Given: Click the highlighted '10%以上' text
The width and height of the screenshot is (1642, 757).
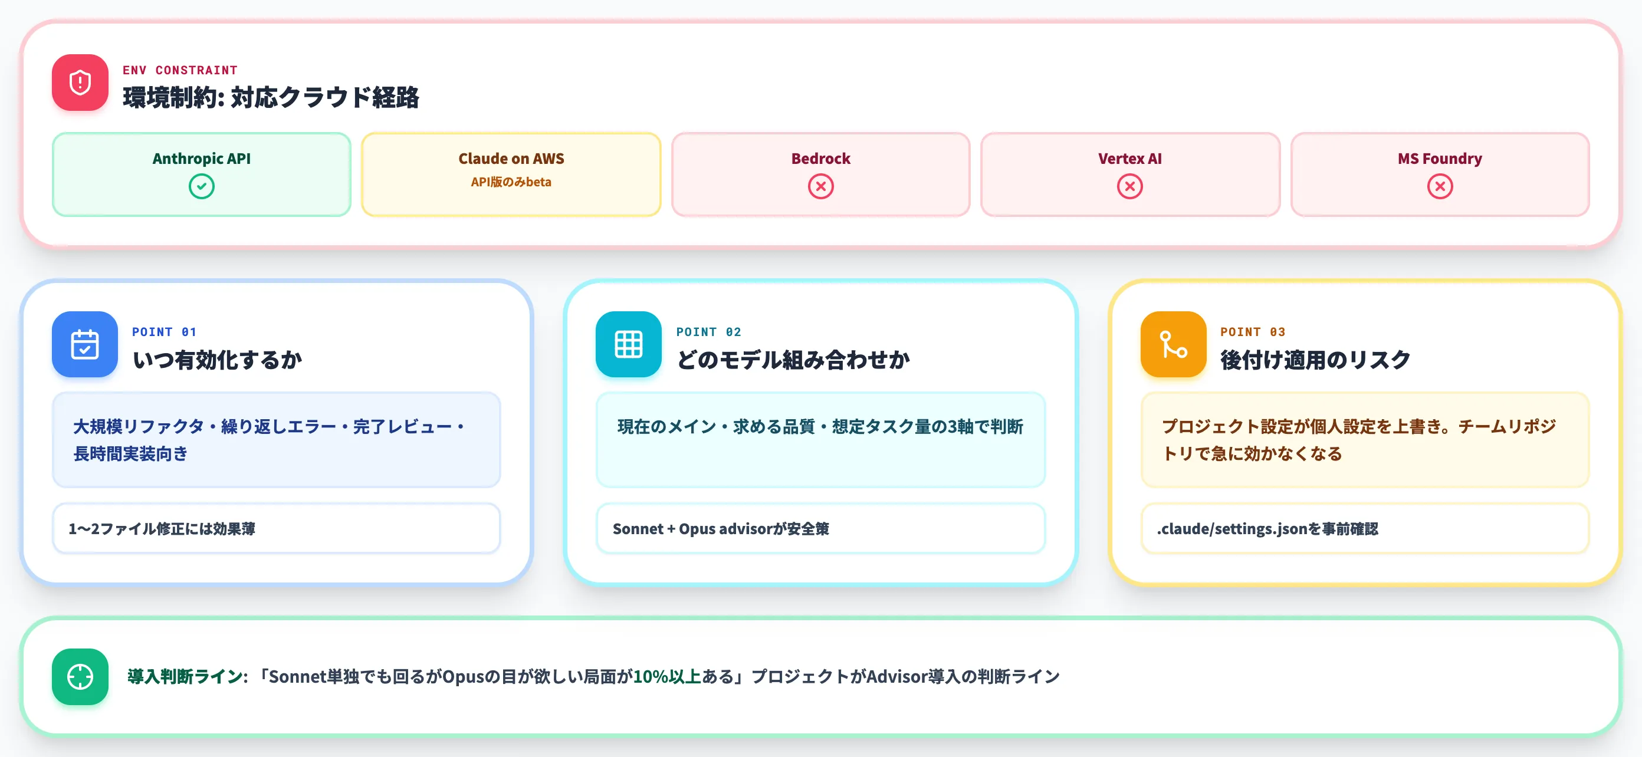Looking at the screenshot, I should coord(668,677).
